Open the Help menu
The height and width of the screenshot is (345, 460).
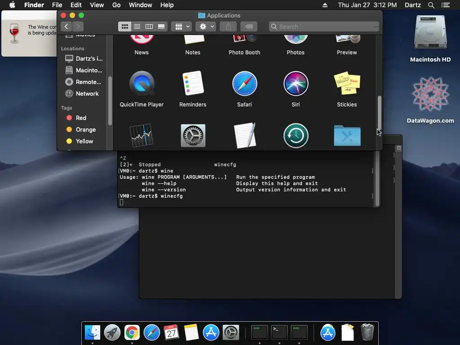(x=167, y=5)
